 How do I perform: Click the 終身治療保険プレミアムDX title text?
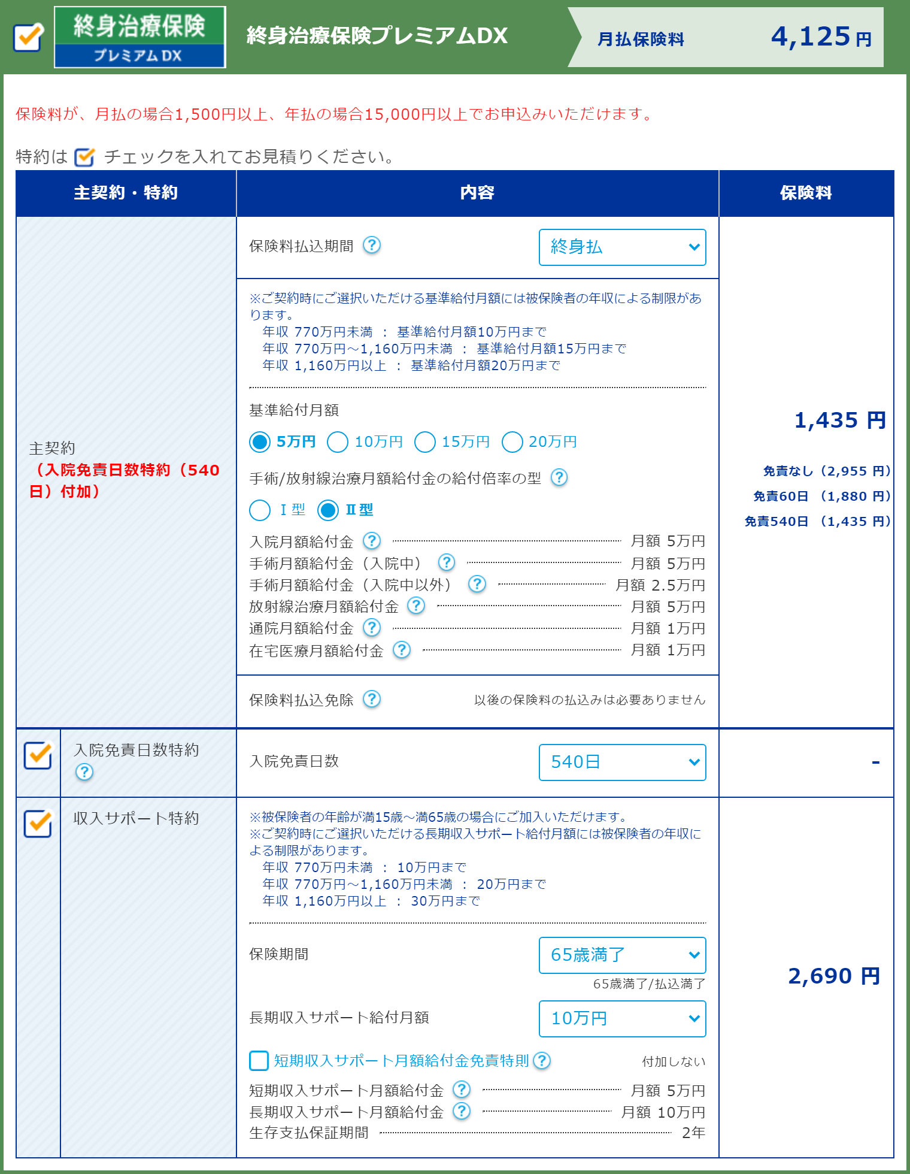377,37
